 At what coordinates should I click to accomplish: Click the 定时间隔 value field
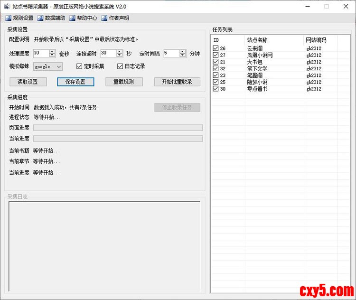pyautogui.click(x=172, y=53)
